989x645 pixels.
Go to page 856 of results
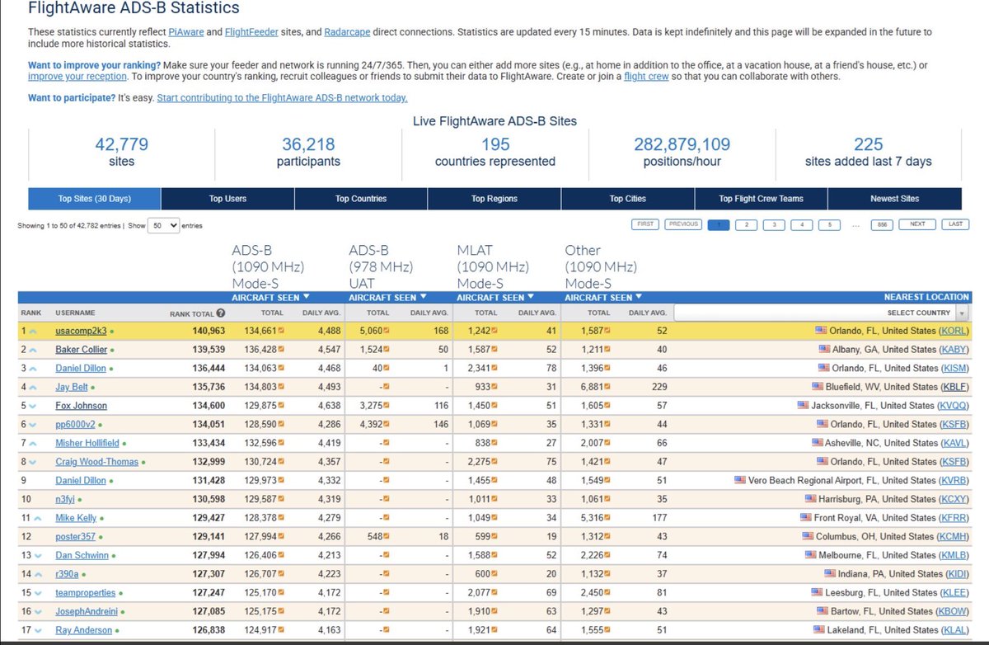click(881, 224)
